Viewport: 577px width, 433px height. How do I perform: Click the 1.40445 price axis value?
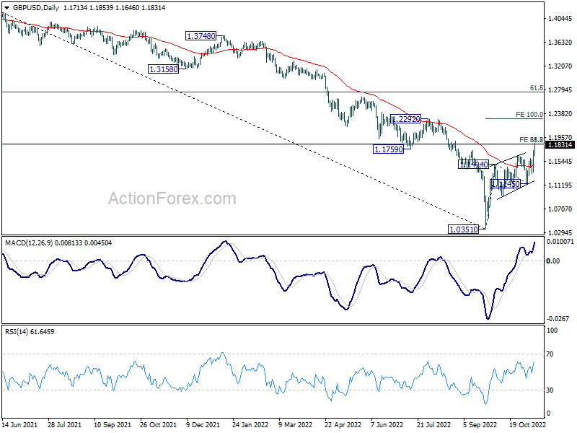tap(560, 19)
